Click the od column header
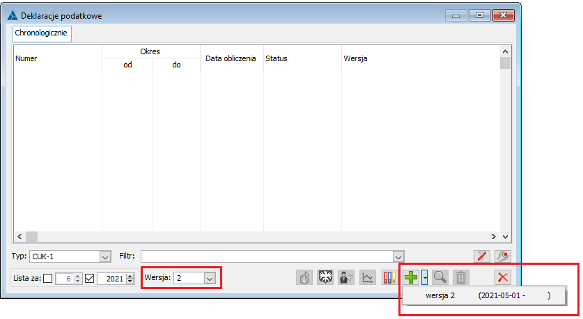The height and width of the screenshot is (319, 583). (127, 65)
